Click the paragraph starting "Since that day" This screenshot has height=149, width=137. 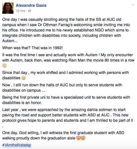(x=66, y=75)
